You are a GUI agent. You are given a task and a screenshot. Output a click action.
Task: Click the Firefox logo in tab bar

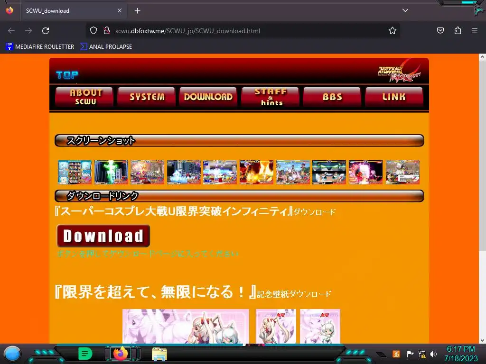[9, 10]
